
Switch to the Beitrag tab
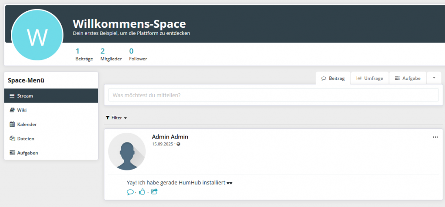(x=333, y=79)
